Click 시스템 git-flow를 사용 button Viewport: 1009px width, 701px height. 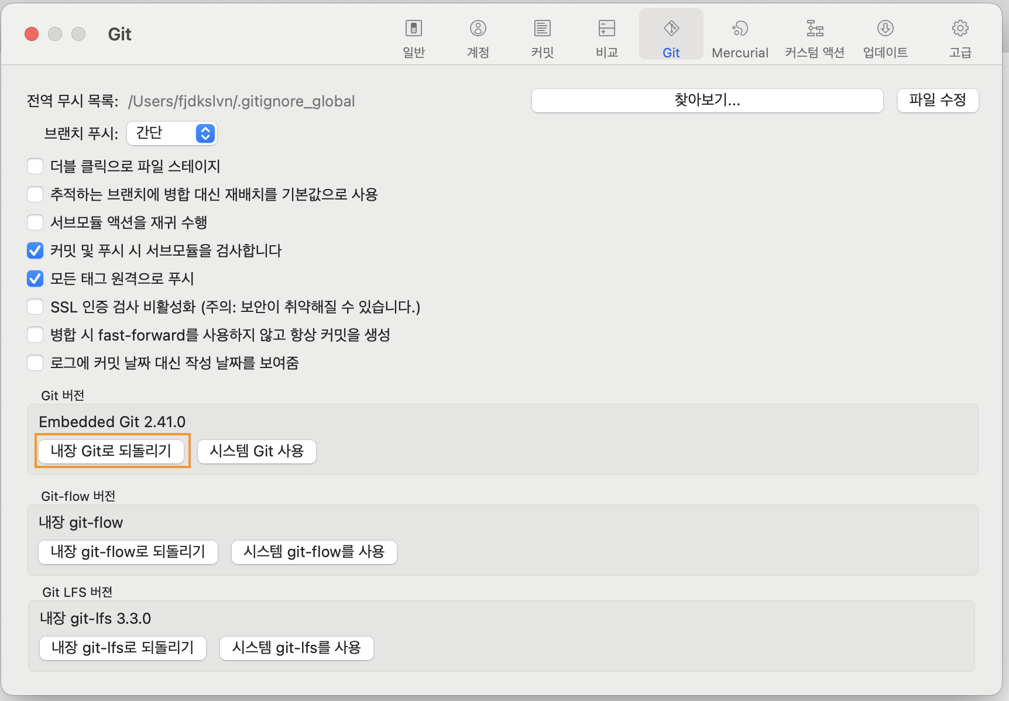tap(314, 552)
